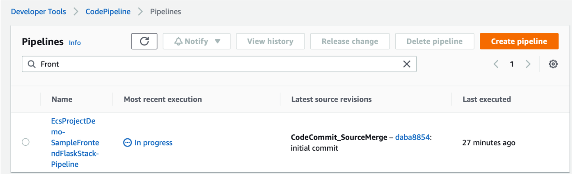Expand the Notify dropdown arrow
This screenshot has height=174, width=572.
coord(217,41)
